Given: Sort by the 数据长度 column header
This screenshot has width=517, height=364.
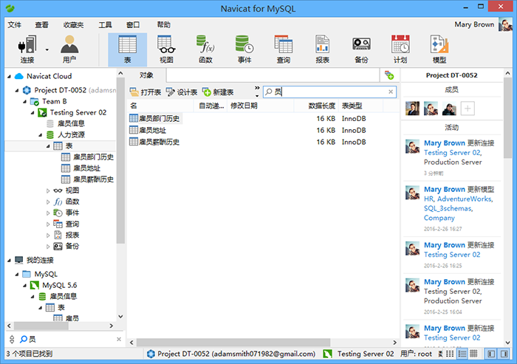Looking at the screenshot, I should coord(316,106).
